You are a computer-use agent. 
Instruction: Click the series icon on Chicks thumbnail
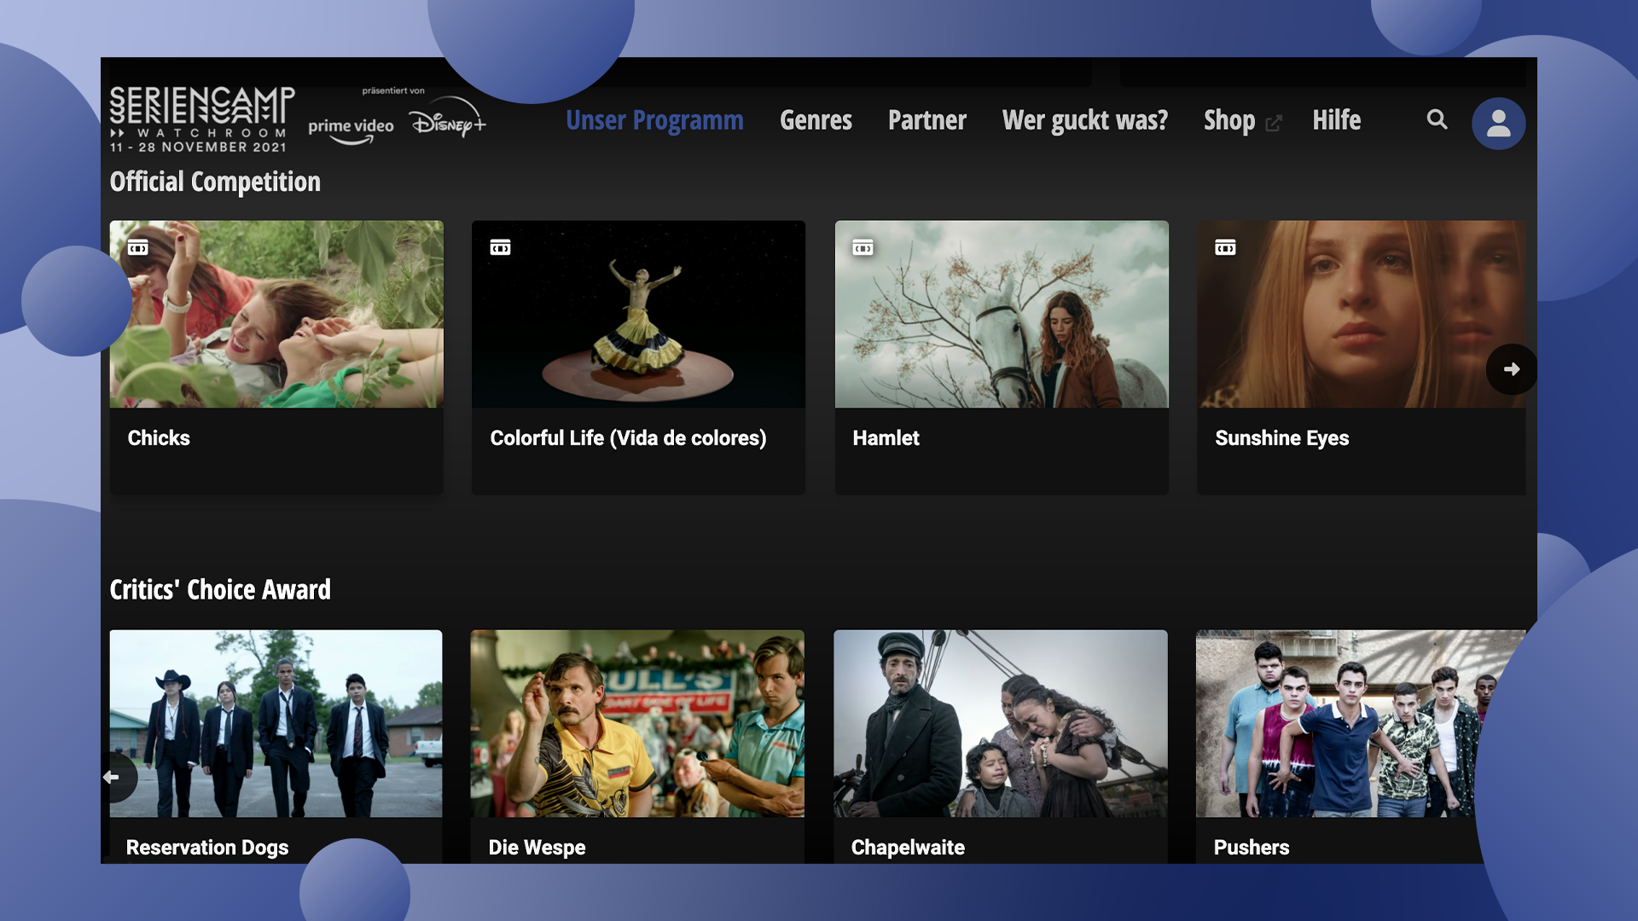click(x=138, y=248)
